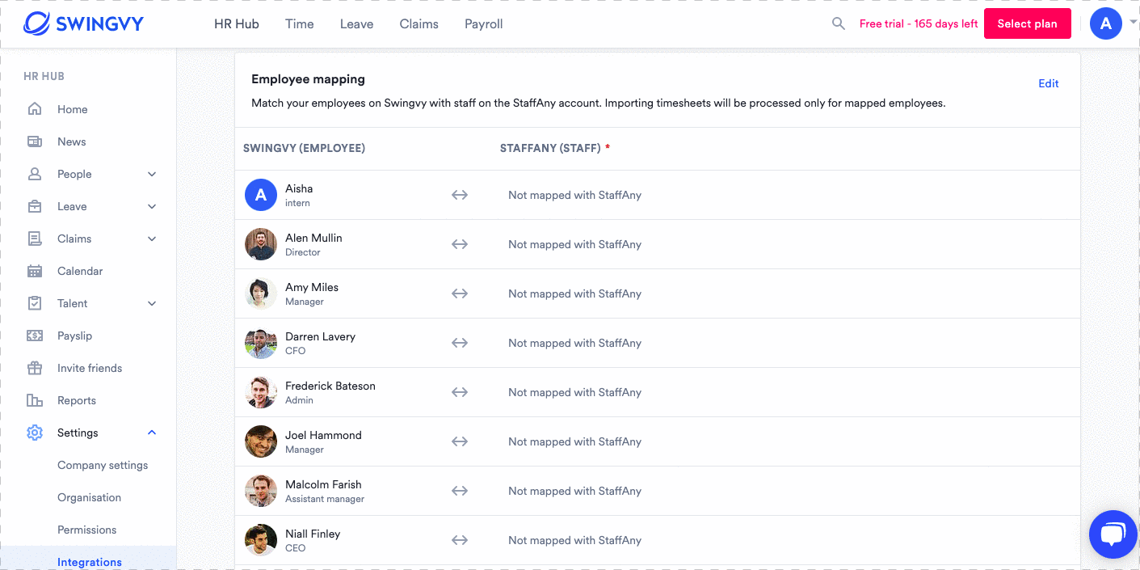This screenshot has width=1140, height=570.
Task: Expand the People submenu chevron
Action: click(x=152, y=174)
